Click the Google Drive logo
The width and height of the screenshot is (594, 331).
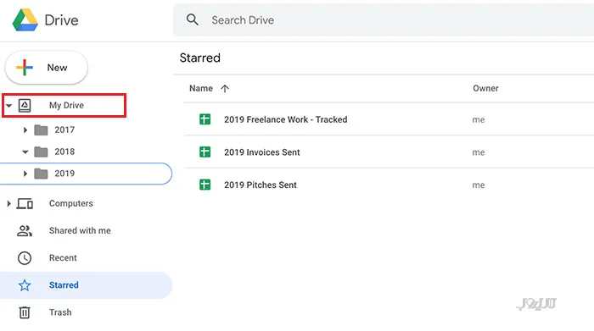pos(25,20)
